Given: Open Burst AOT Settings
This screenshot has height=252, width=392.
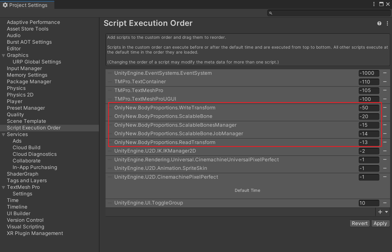Looking at the screenshot, I should [x=29, y=42].
